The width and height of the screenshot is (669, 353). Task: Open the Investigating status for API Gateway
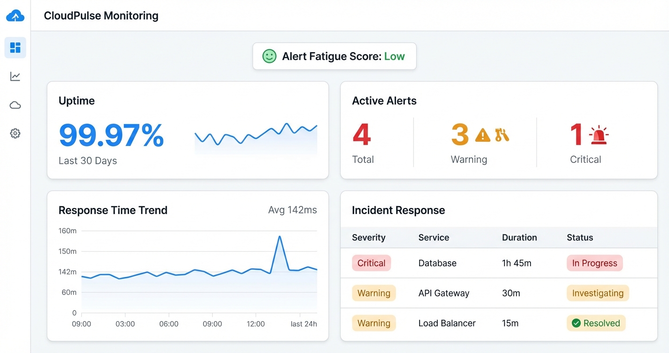click(597, 293)
